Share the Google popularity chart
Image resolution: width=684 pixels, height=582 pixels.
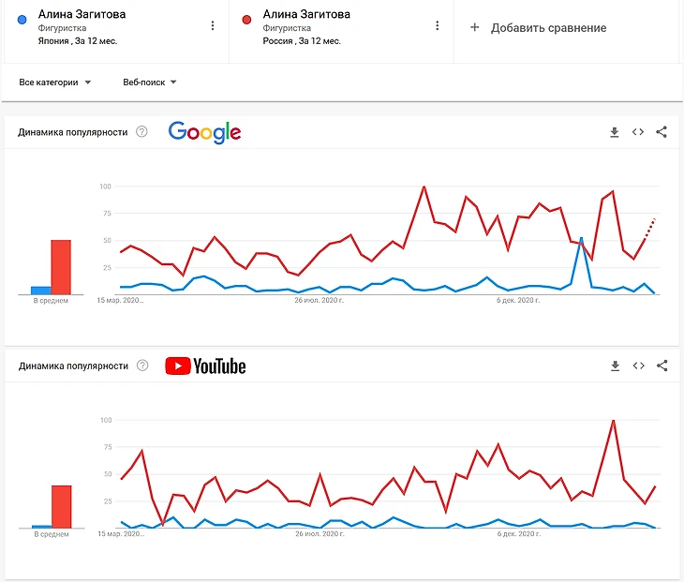(x=662, y=132)
